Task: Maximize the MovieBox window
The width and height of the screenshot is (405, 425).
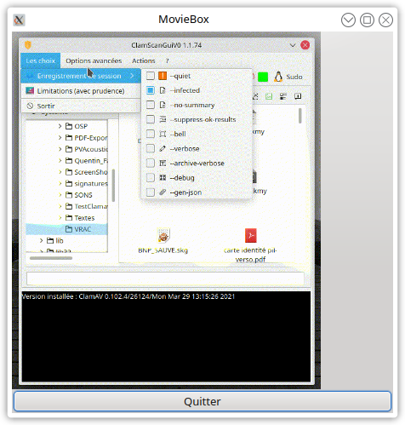Action: (x=367, y=20)
